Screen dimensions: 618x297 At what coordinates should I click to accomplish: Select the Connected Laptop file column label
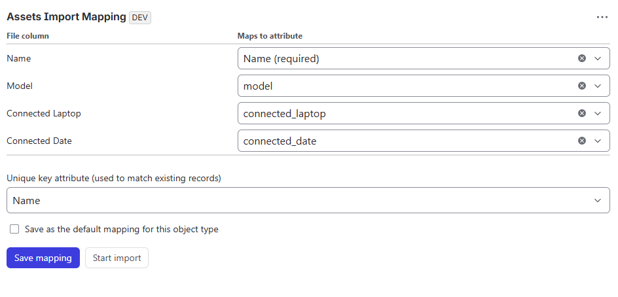[44, 113]
